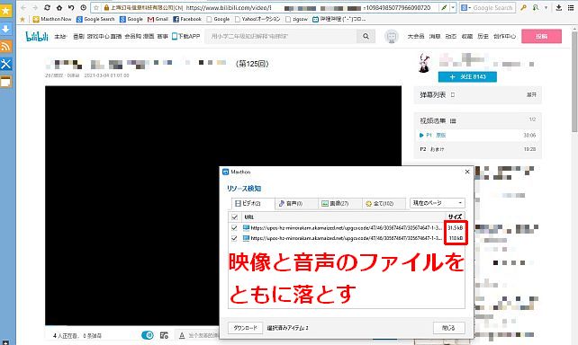Reload the page with refresh icon
578x345 pixels.
pos(47,7)
